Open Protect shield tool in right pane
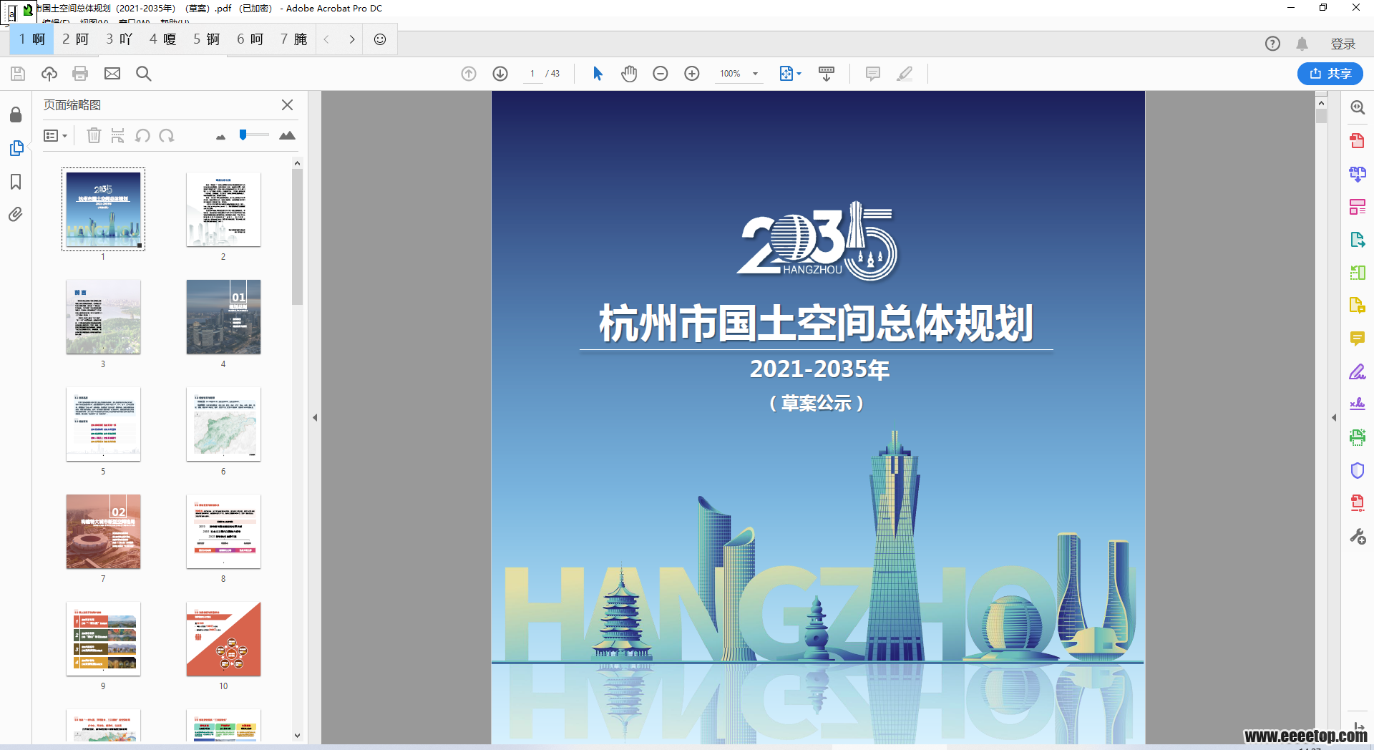The image size is (1374, 750). [x=1357, y=470]
